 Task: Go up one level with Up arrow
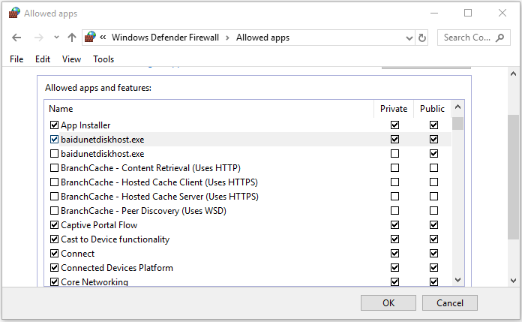click(71, 38)
